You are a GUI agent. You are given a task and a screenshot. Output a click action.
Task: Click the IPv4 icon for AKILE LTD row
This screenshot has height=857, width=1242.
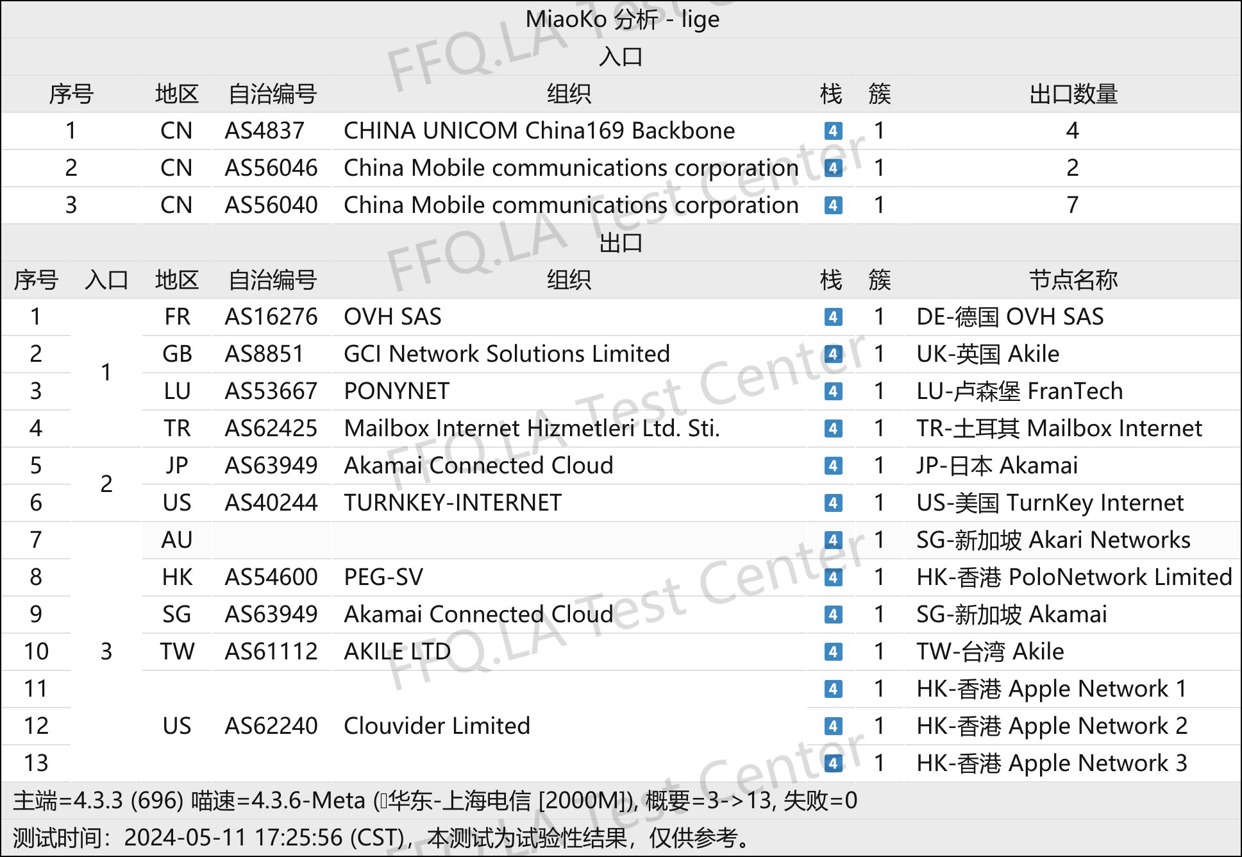pyautogui.click(x=833, y=652)
